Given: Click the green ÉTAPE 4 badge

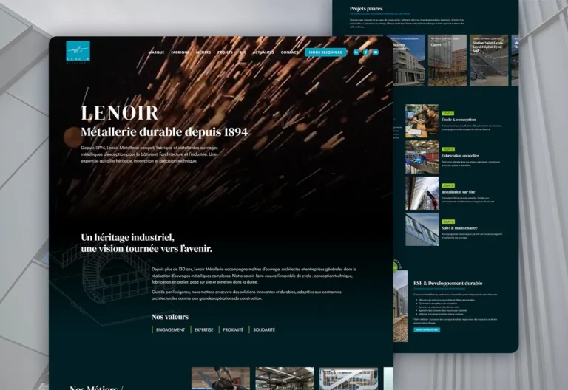Looking at the screenshot, I should (x=447, y=222).
